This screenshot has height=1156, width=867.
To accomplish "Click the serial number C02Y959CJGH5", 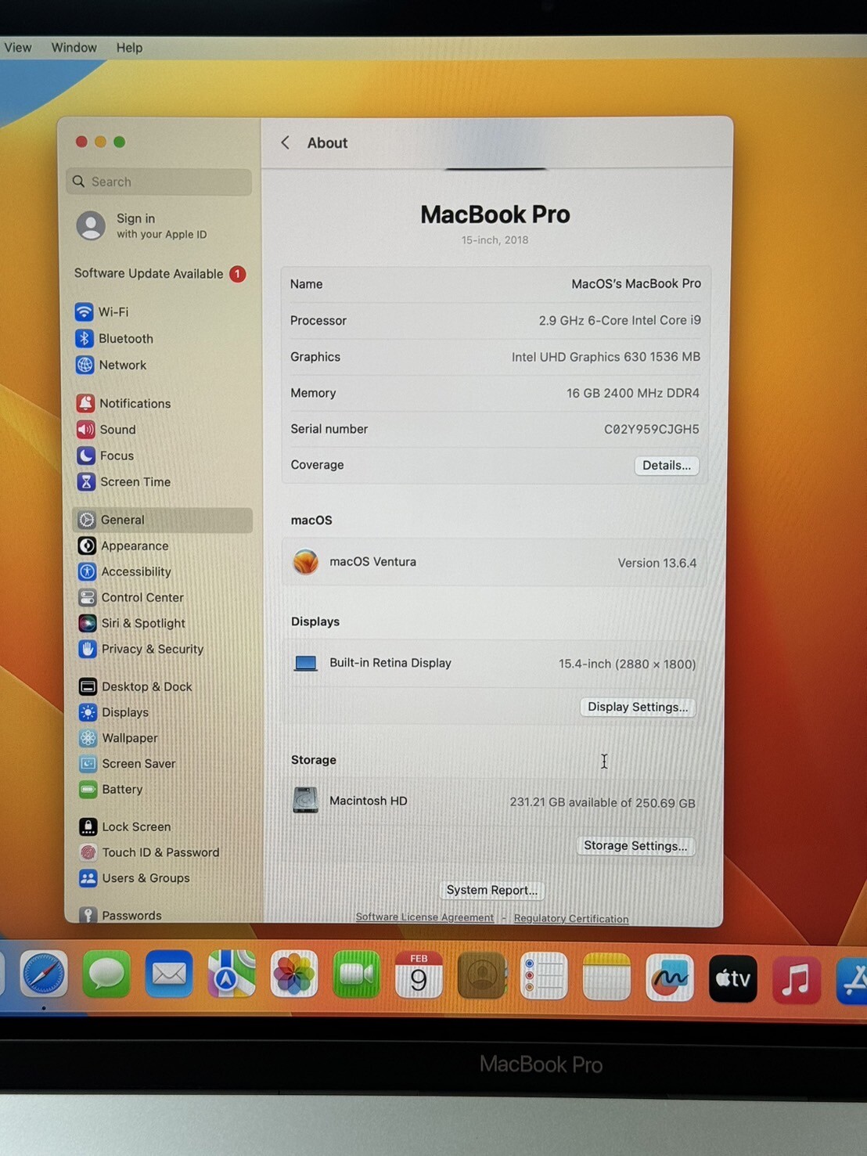I will (x=652, y=429).
